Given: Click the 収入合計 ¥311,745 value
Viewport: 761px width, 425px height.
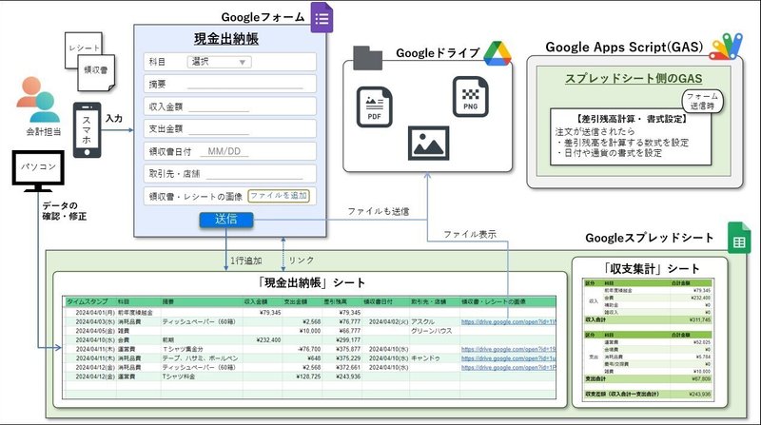Looking at the screenshot, I should click(x=700, y=319).
